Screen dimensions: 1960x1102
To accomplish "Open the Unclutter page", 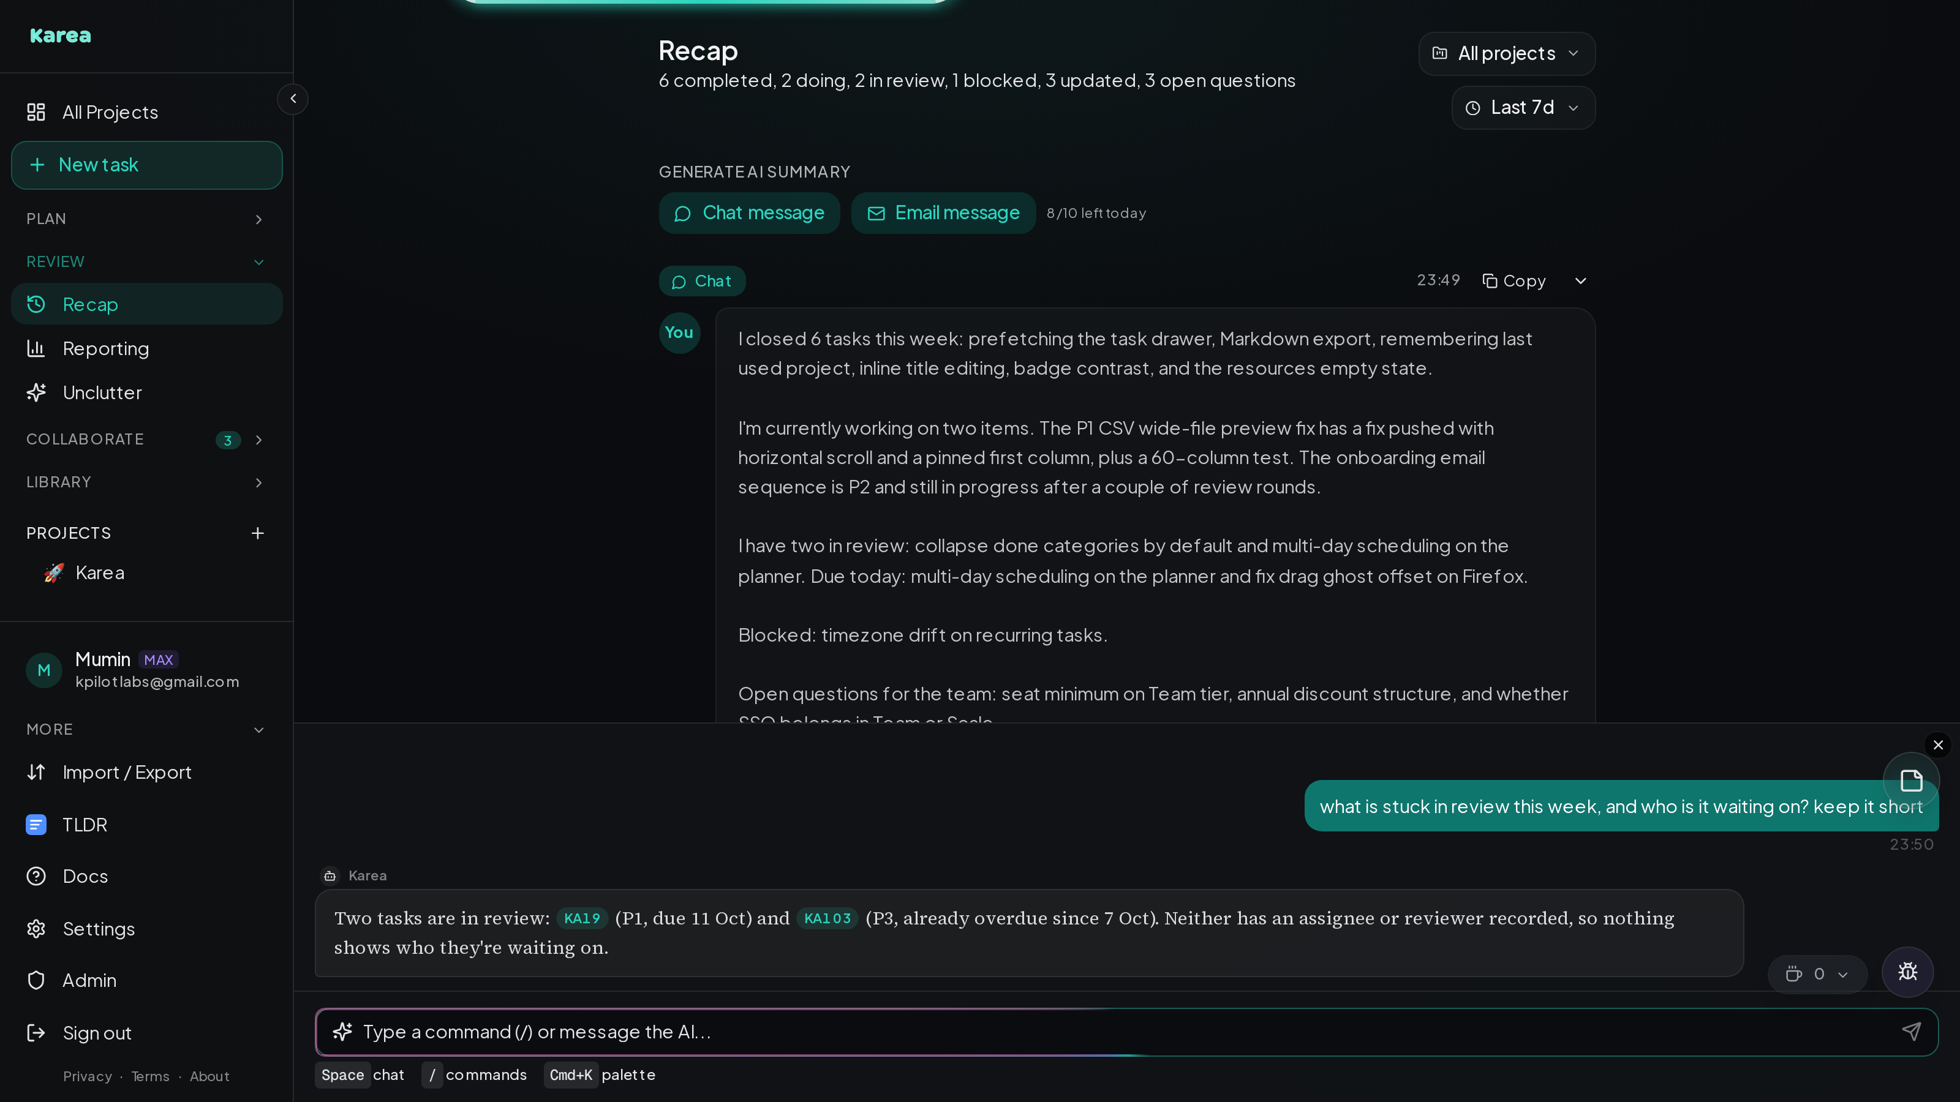I will point(147,392).
